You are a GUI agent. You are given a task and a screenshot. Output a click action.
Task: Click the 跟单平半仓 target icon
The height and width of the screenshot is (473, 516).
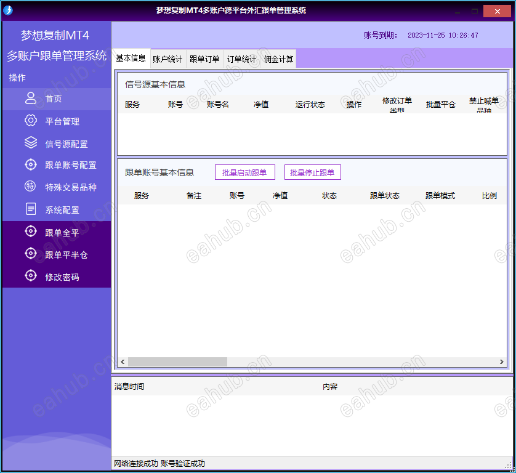pos(31,254)
